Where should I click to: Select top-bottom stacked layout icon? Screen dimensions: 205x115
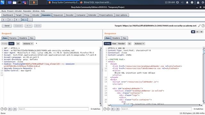(197, 32)
